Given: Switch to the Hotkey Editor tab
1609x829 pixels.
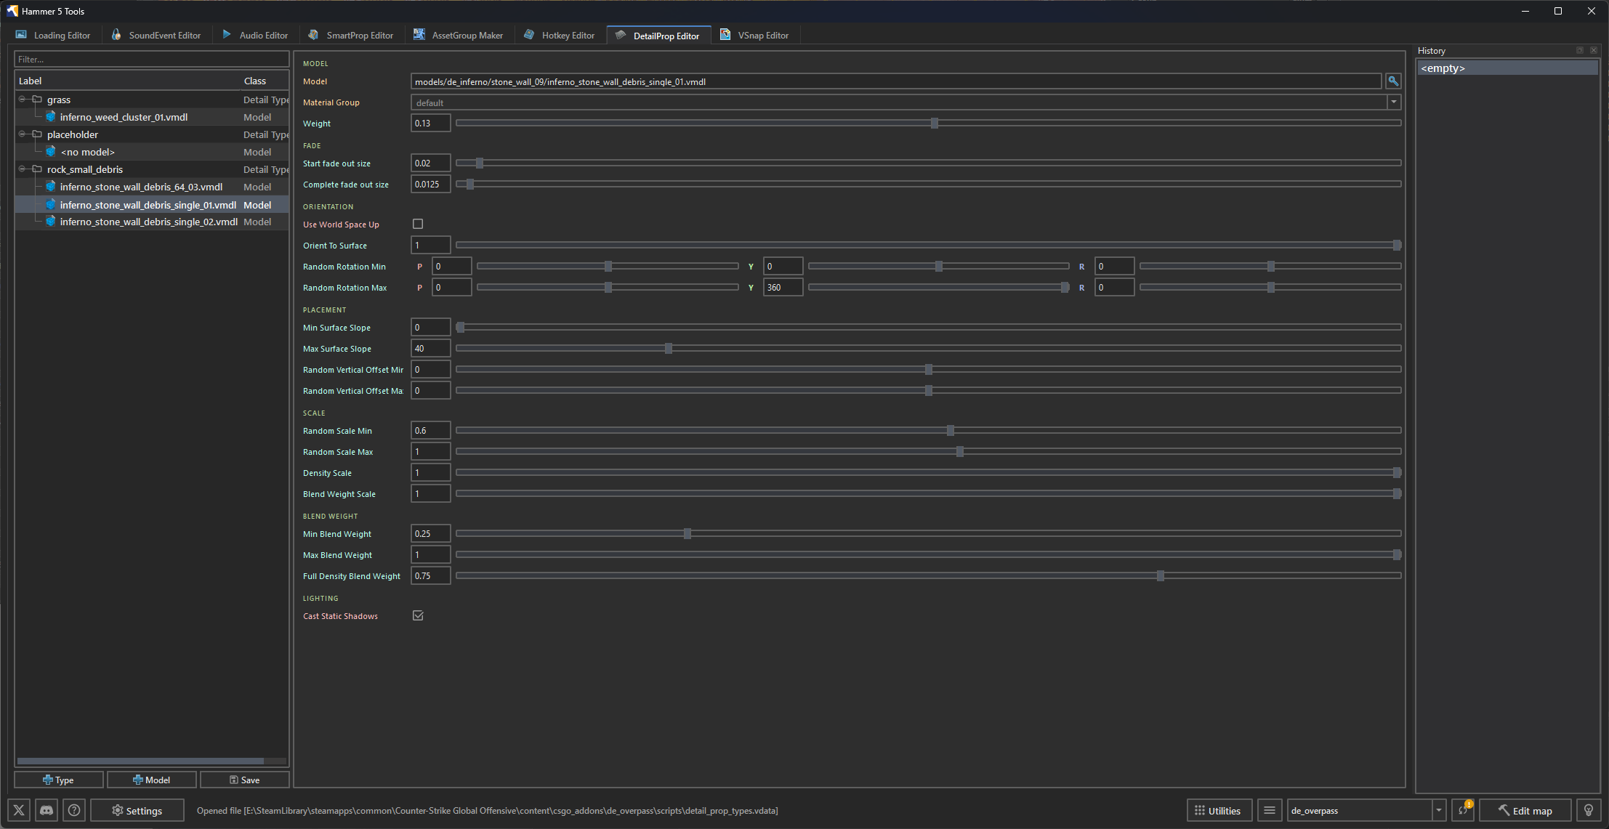Looking at the screenshot, I should pyautogui.click(x=560, y=35).
